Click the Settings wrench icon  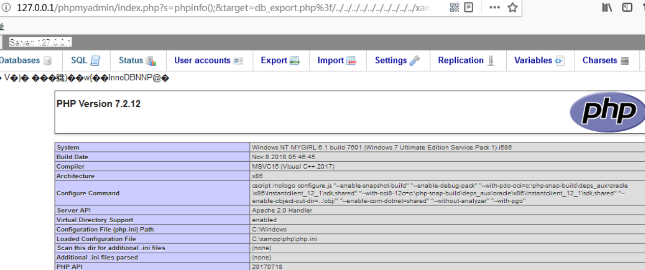415,61
